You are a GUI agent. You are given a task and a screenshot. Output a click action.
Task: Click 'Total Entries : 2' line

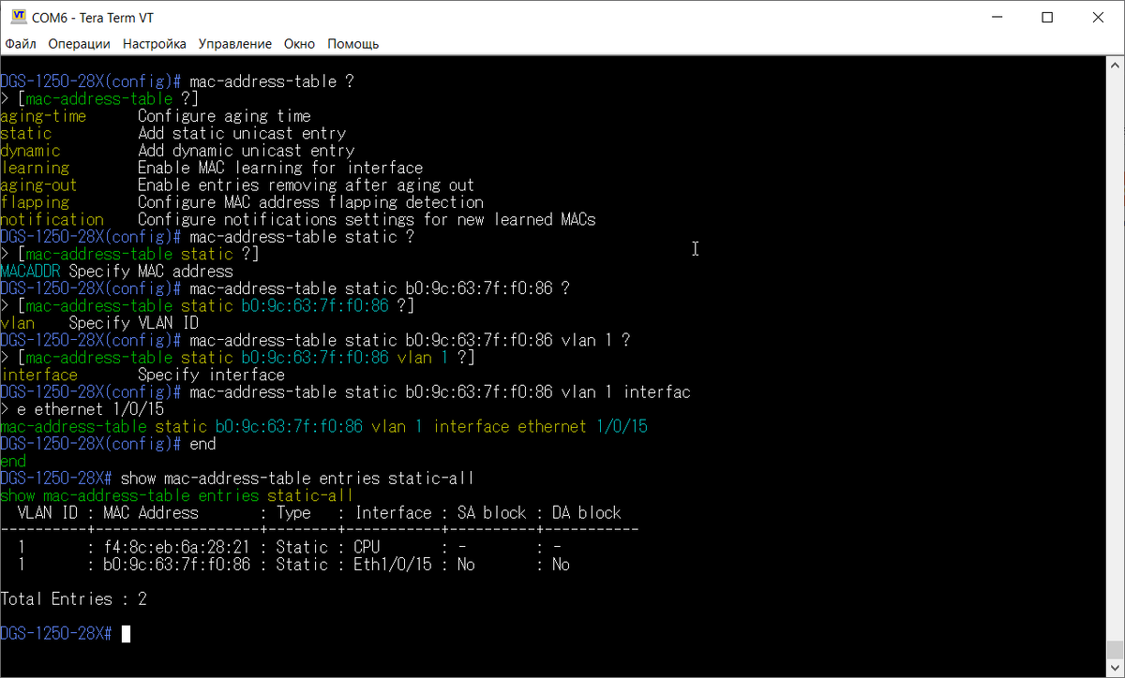[74, 599]
